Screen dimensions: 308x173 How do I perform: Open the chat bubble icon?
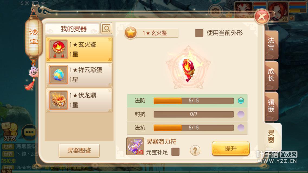coord(30,132)
